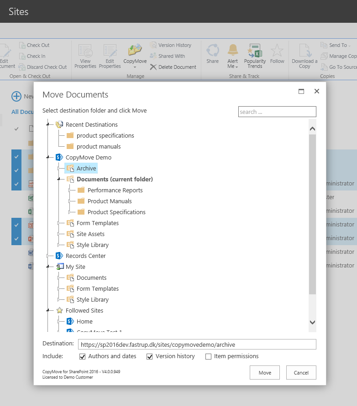This screenshot has width=357, height=406.
Task: Collapse the Followed Sites node
Action: coord(48,310)
